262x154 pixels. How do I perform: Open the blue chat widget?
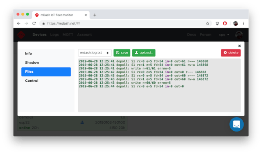pyautogui.click(x=237, y=124)
